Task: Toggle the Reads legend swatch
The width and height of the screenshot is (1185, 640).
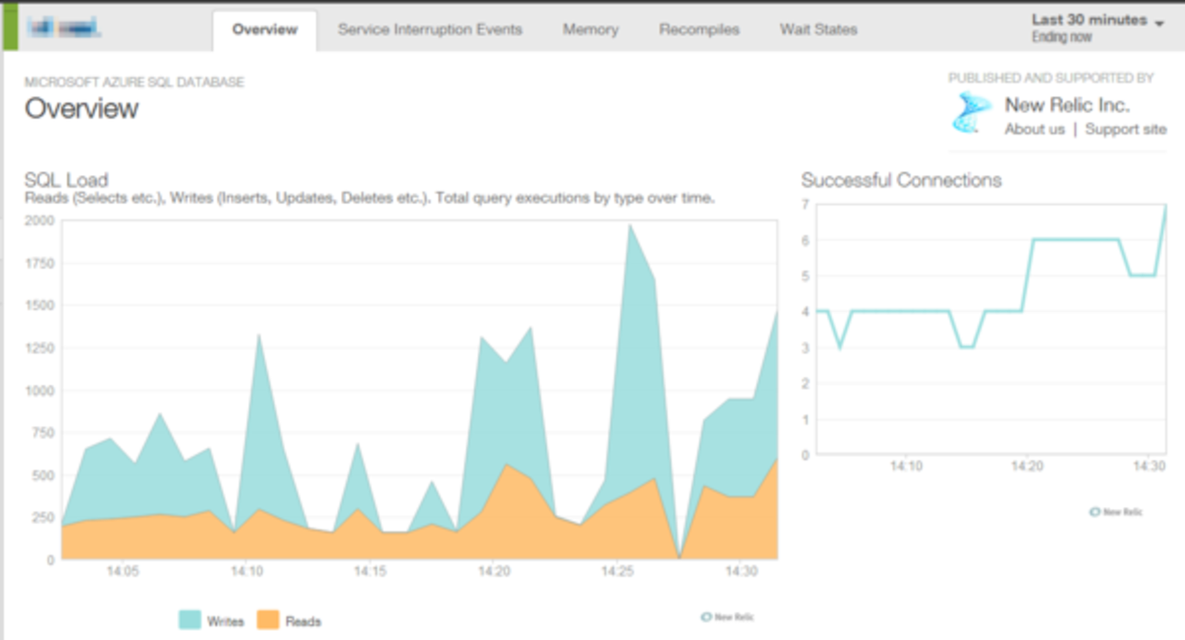Action: 267,621
